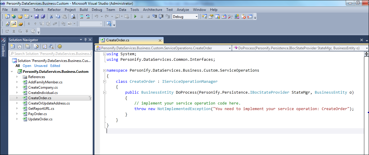The width and height of the screenshot is (369, 155).
Task: Collapse the DoProcess method code block
Action: [x=105, y=92]
